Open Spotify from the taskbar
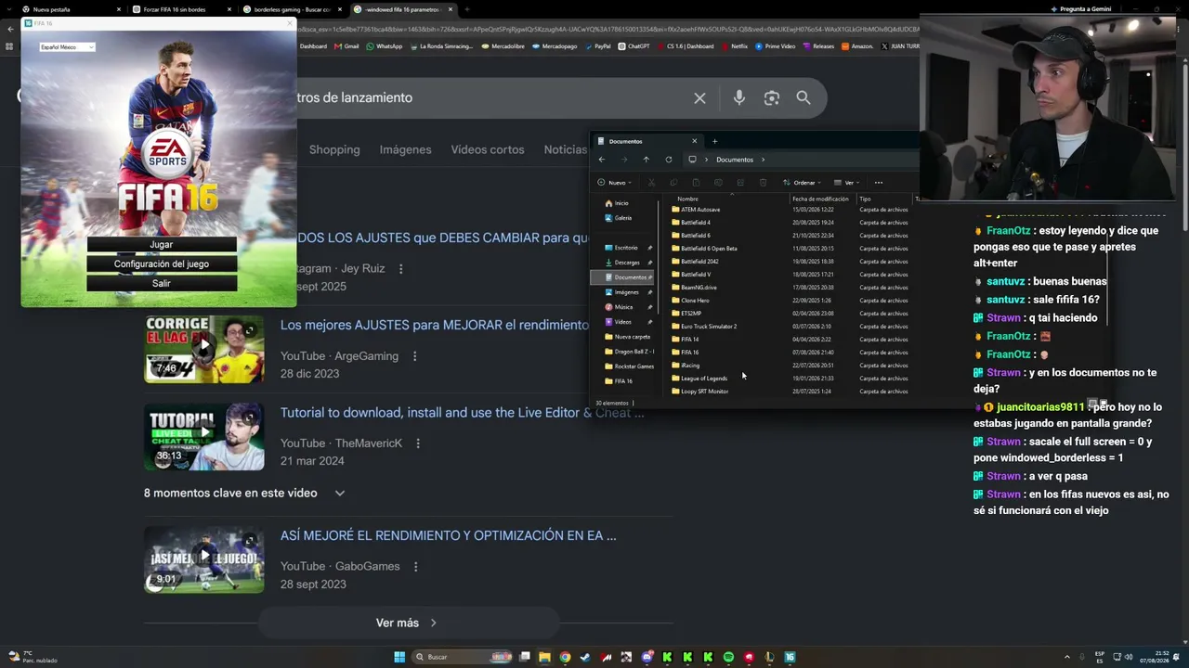The width and height of the screenshot is (1189, 668). [x=728, y=657]
